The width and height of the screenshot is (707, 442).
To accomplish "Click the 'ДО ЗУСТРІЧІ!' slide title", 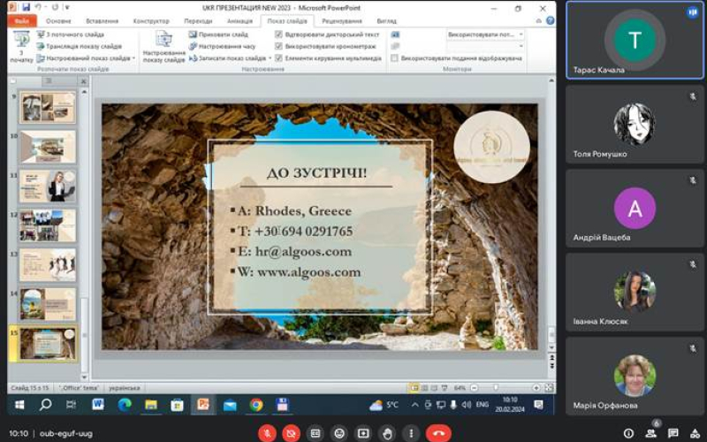I will point(316,172).
